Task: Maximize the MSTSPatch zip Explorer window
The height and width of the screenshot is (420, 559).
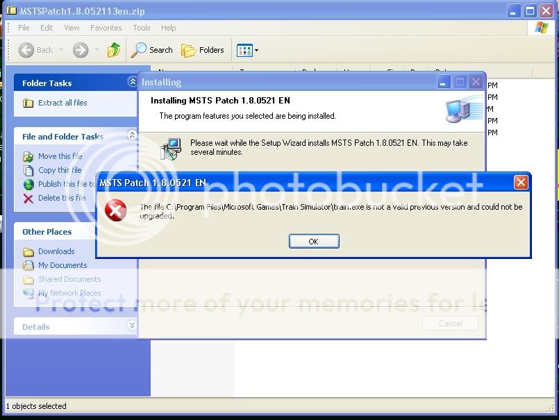Action: 530,11
